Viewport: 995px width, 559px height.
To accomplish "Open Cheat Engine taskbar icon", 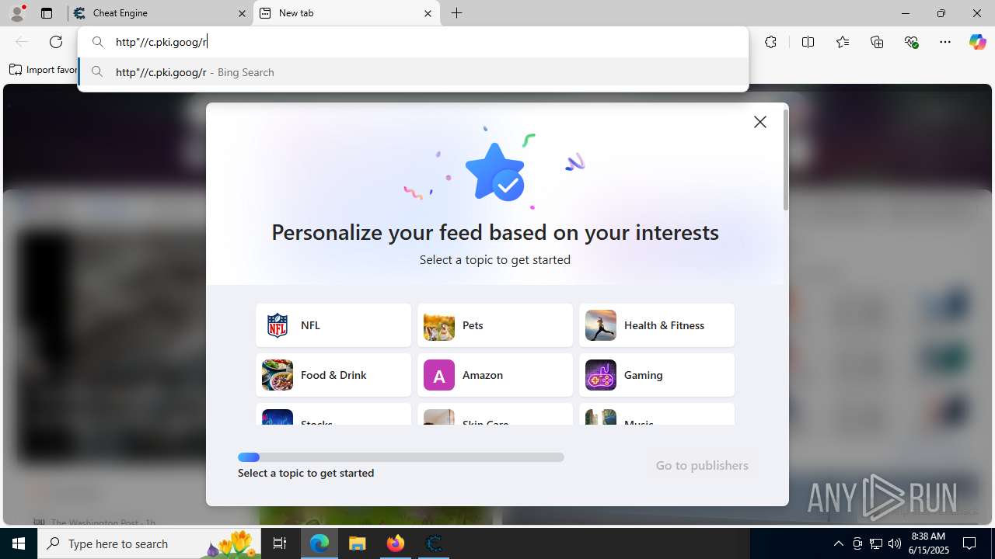I will 434,543.
